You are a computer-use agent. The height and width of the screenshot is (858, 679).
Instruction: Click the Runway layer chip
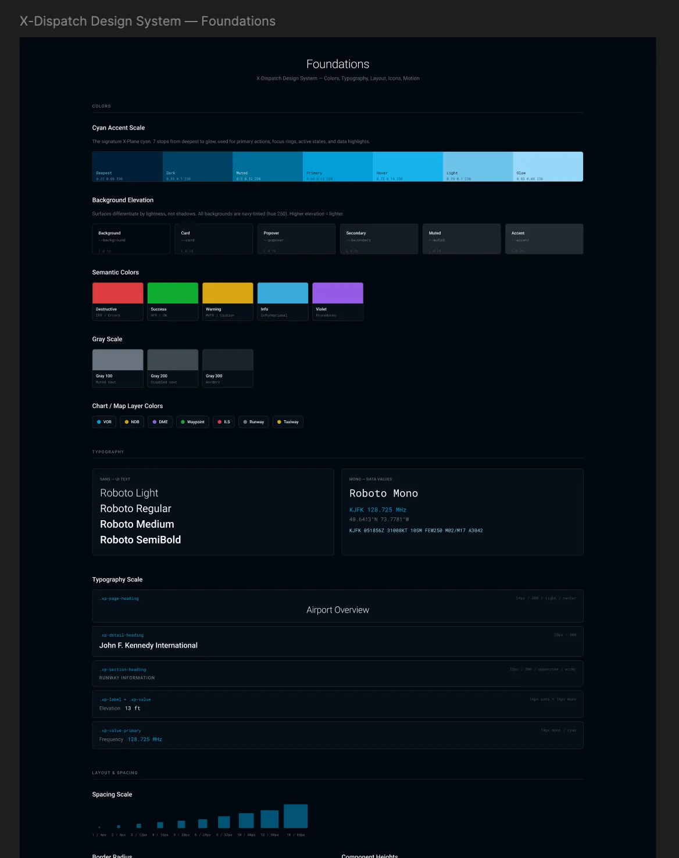coord(253,422)
